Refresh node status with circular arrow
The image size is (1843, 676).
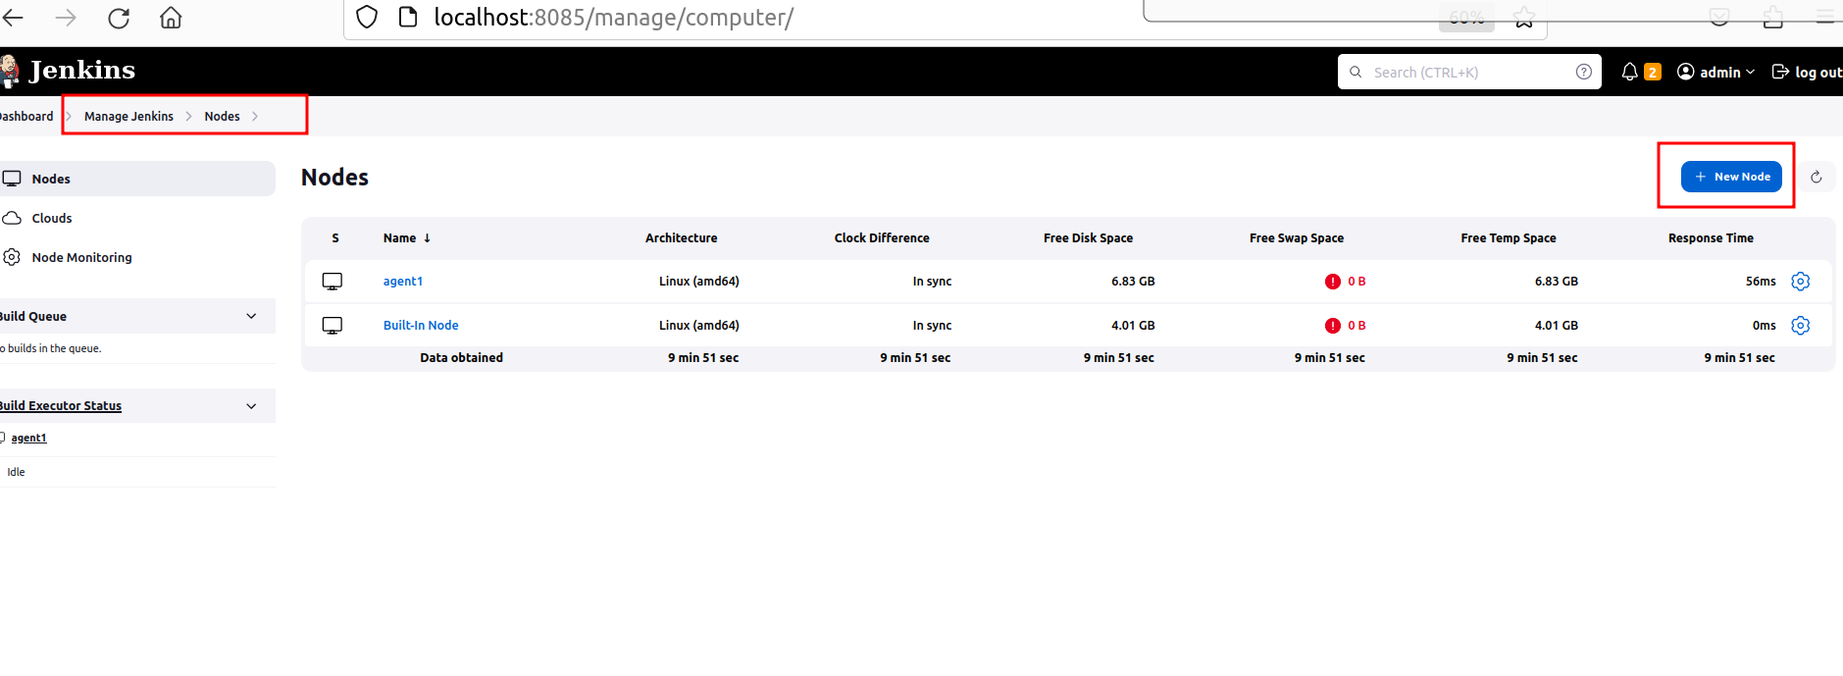coord(1816,177)
